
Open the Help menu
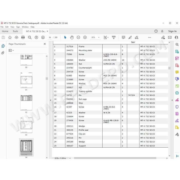(x=32, y=27)
